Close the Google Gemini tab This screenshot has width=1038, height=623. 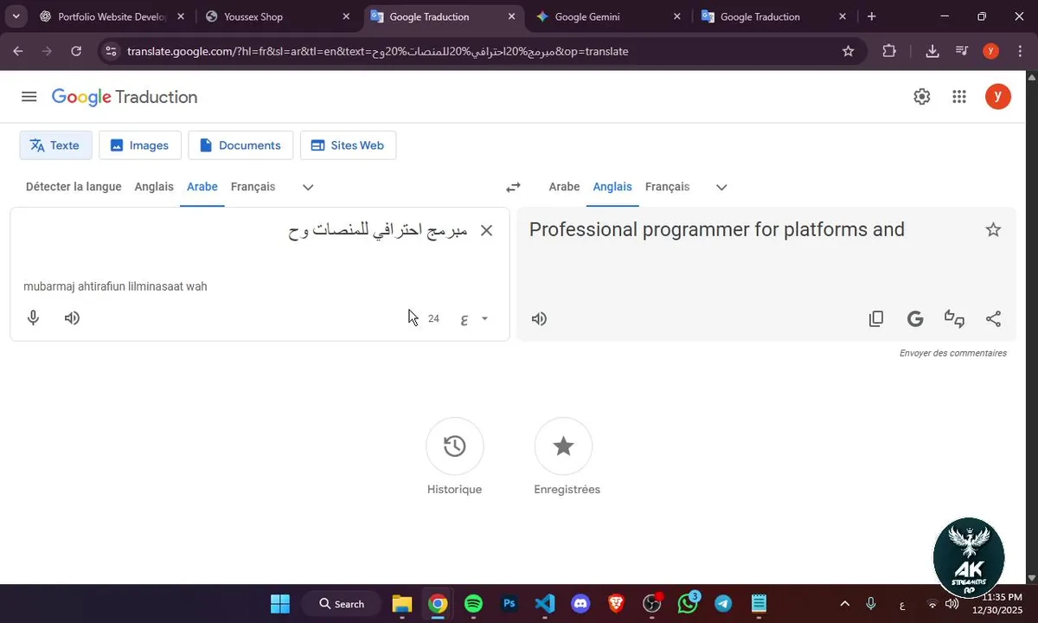coord(676,16)
